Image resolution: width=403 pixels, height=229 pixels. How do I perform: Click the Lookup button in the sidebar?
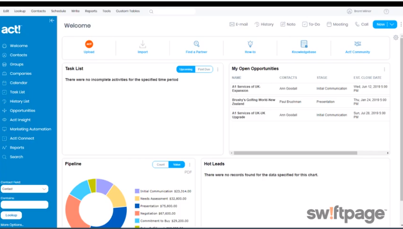[x=11, y=215]
